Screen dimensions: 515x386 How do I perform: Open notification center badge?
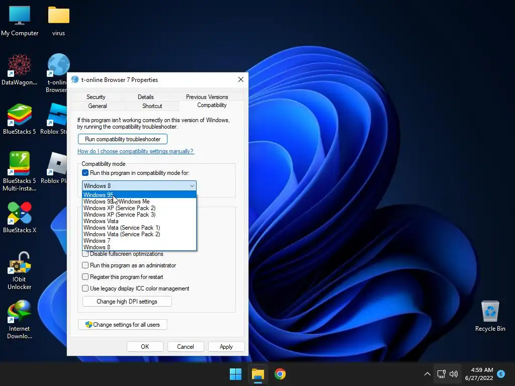click(501, 374)
